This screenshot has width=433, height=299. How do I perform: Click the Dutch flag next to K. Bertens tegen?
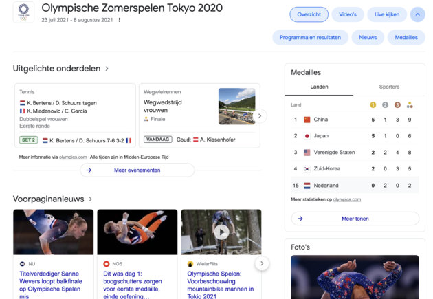23,103
